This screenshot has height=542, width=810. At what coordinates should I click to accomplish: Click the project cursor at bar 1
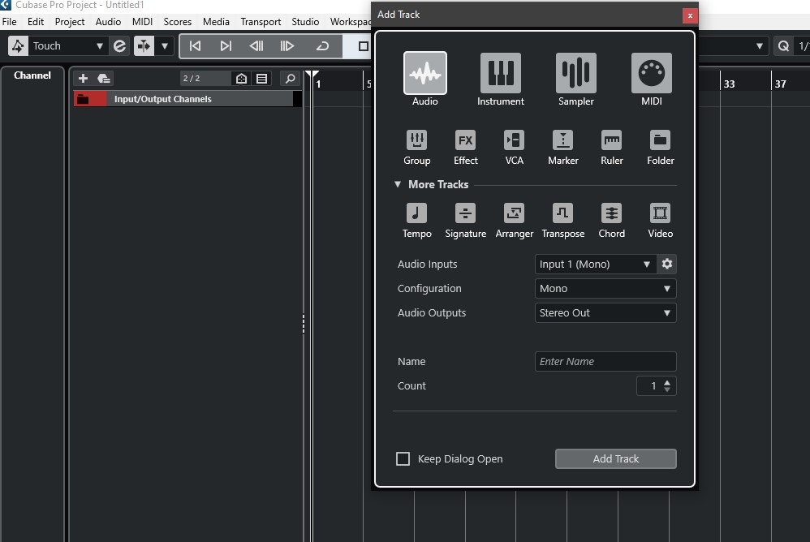(312, 76)
